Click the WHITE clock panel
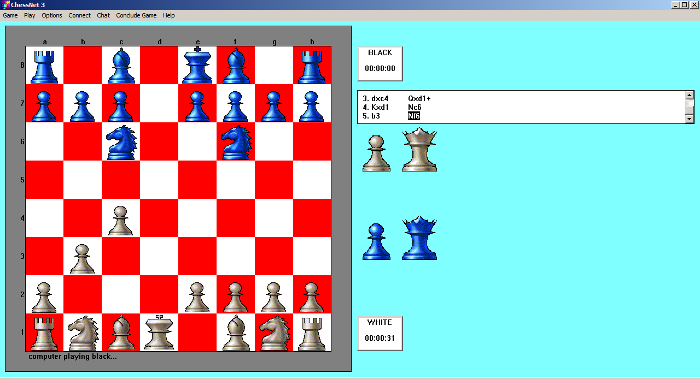700x379 pixels. pos(380,333)
